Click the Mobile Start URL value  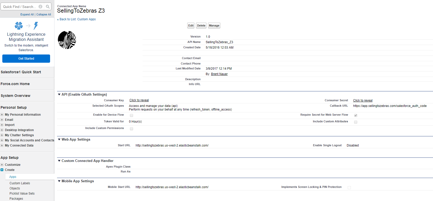pyautogui.click(x=172, y=187)
